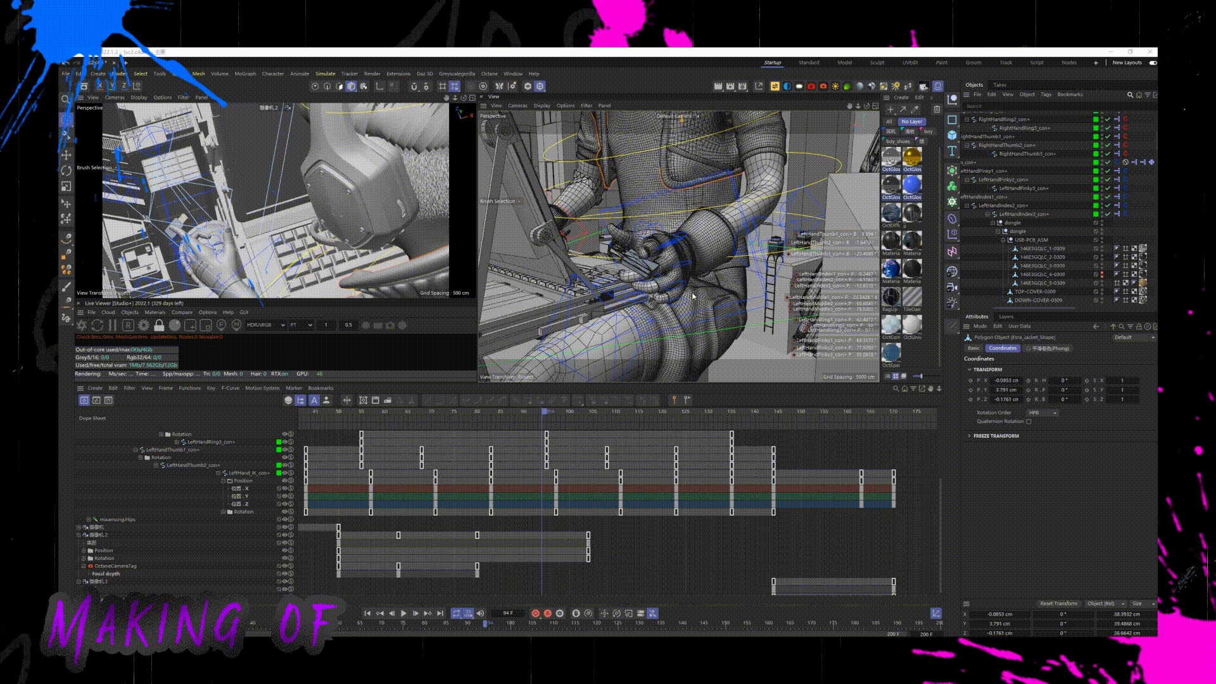Enable the Quaternion Rotation checkbox
This screenshot has height=684, width=1216.
[x=1029, y=421]
